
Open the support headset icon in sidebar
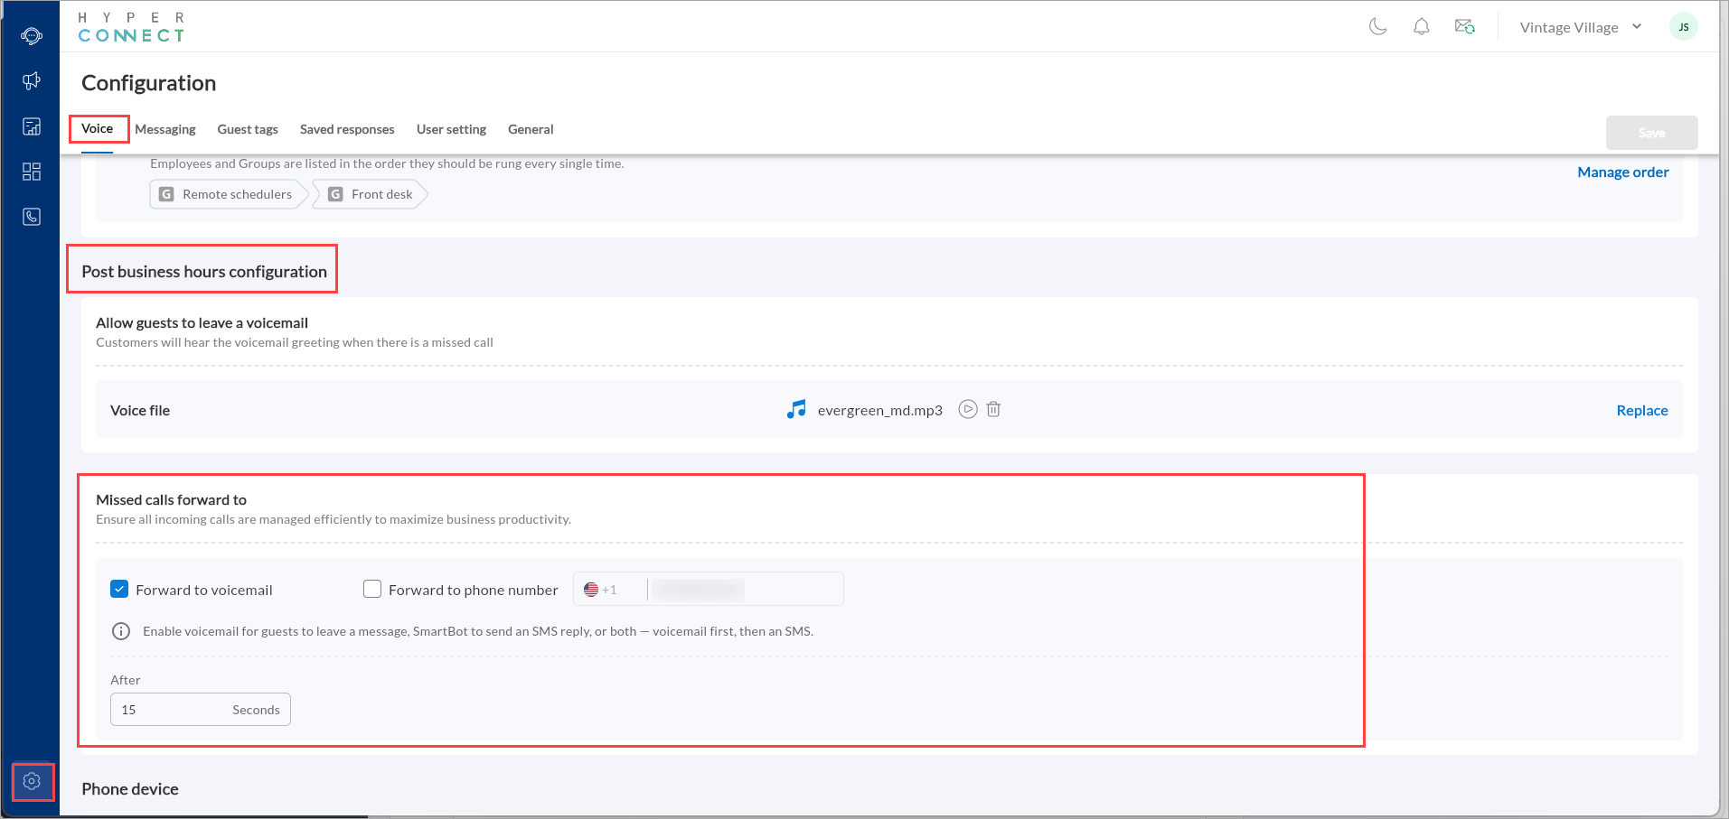point(32,36)
